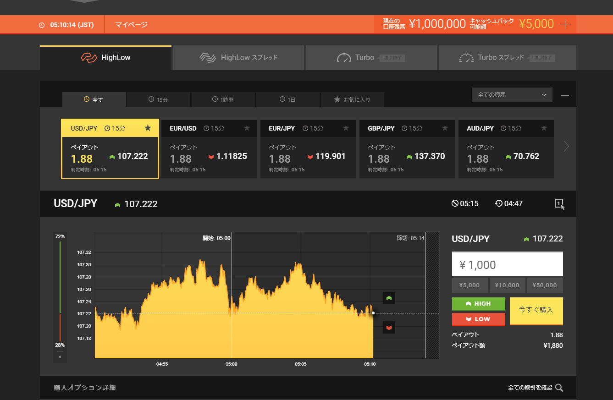
Task: Click the expiry time icon at 05:15
Action: [455, 203]
